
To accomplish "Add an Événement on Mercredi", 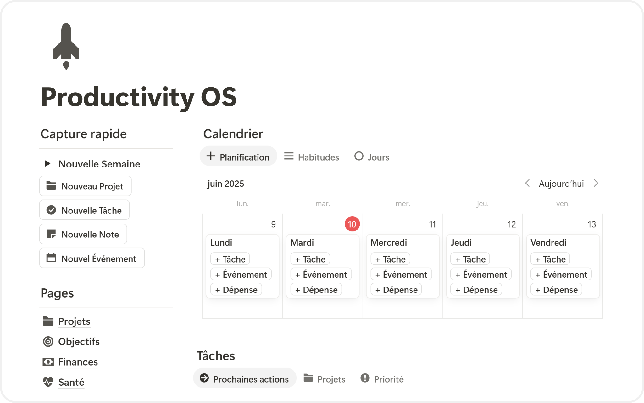I will 401,275.
